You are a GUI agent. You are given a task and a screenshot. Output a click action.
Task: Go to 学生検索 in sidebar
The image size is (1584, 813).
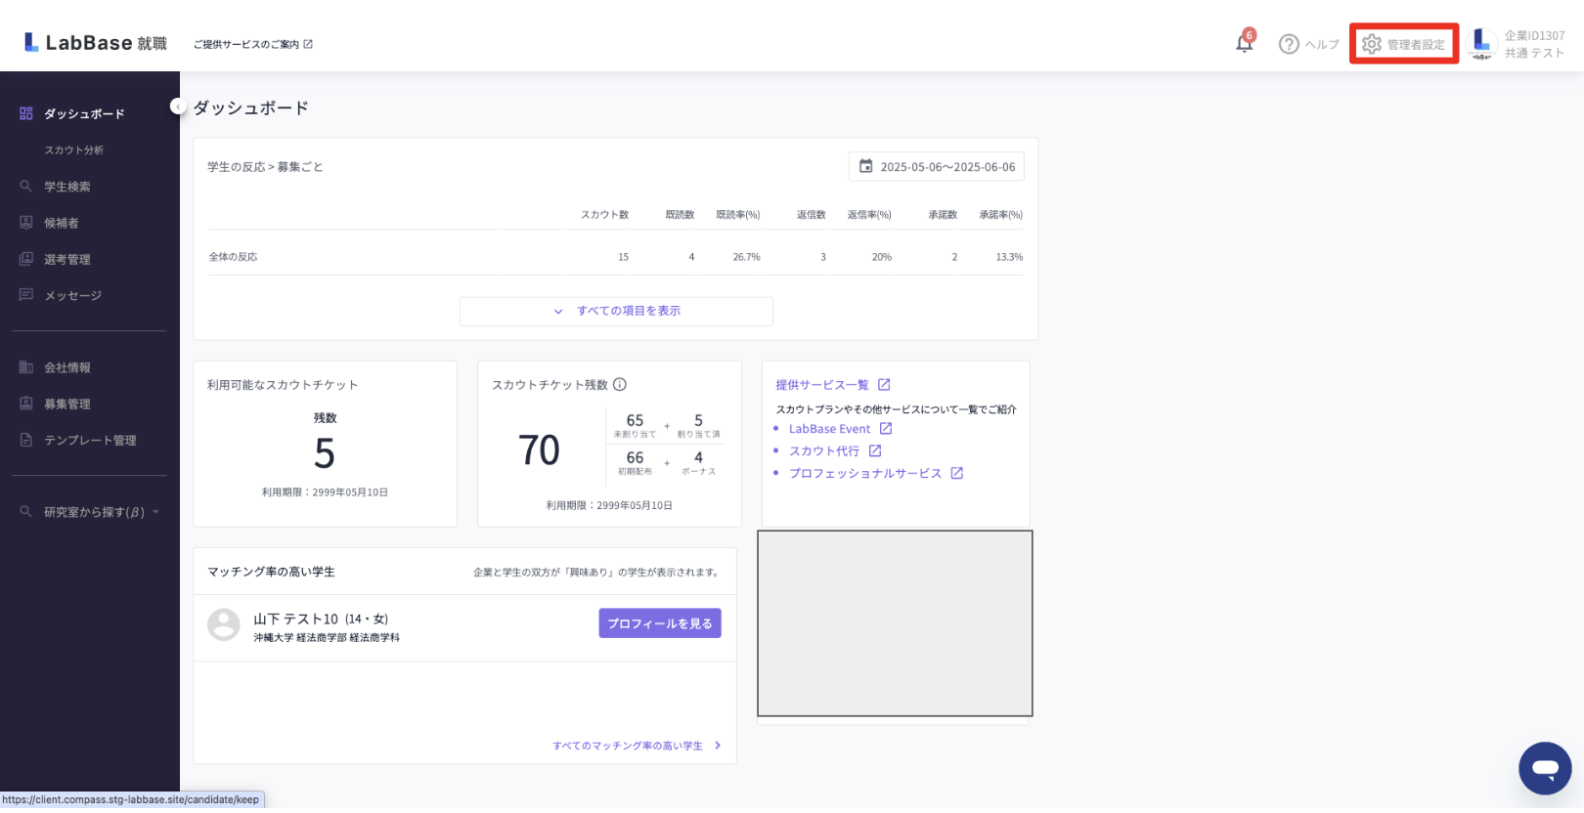point(66,187)
